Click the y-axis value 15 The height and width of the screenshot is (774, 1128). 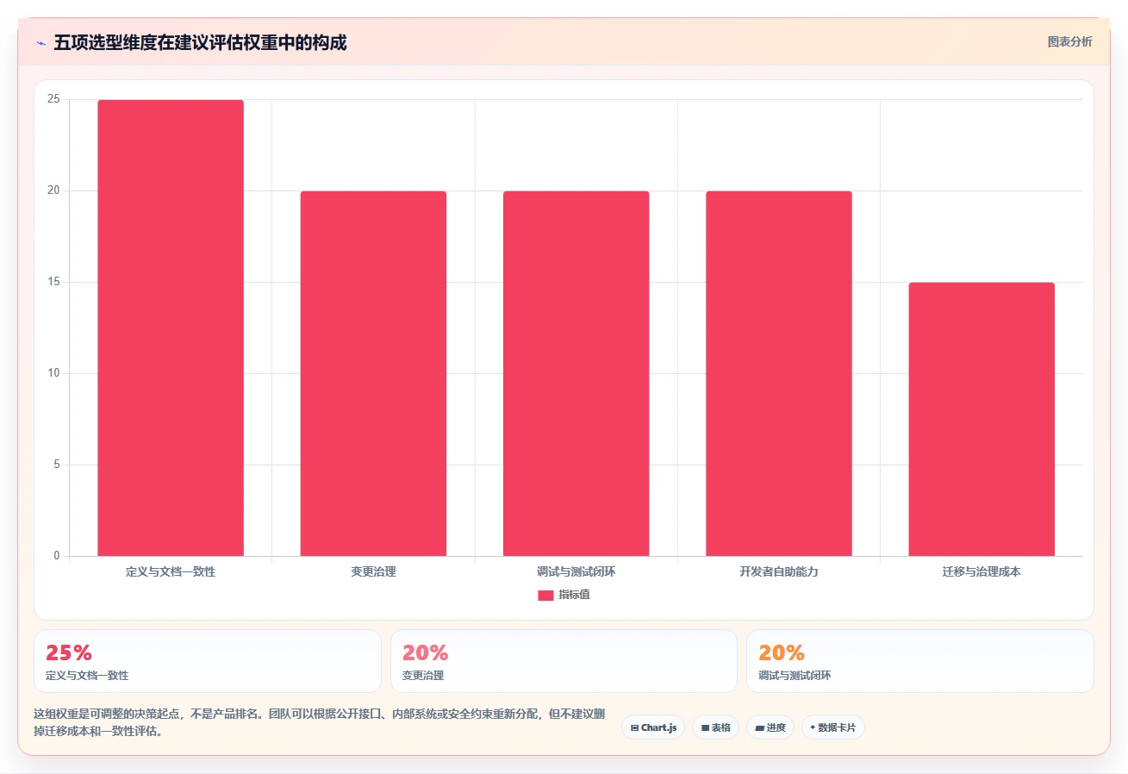[54, 282]
